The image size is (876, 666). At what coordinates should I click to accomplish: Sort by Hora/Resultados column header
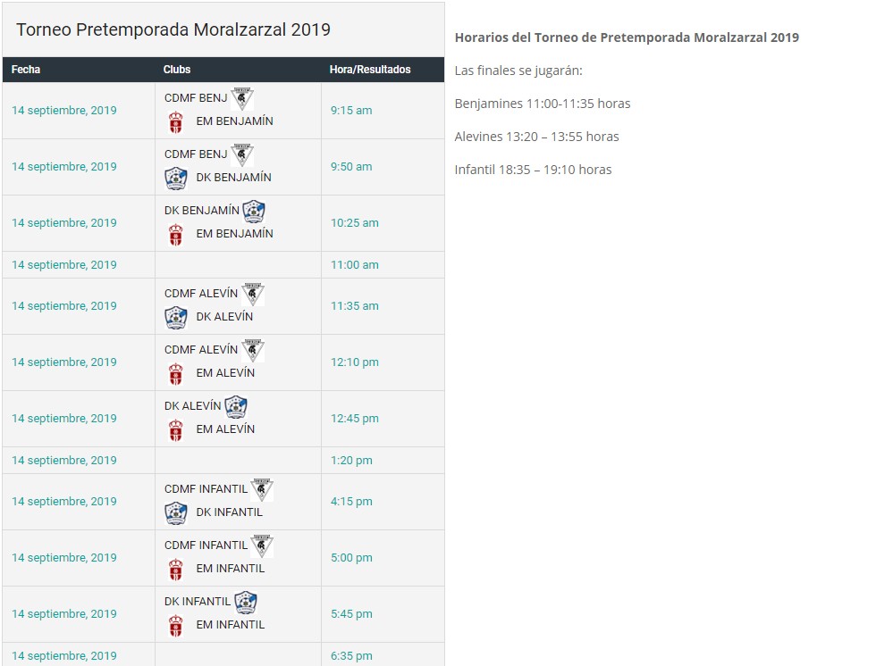[370, 70]
